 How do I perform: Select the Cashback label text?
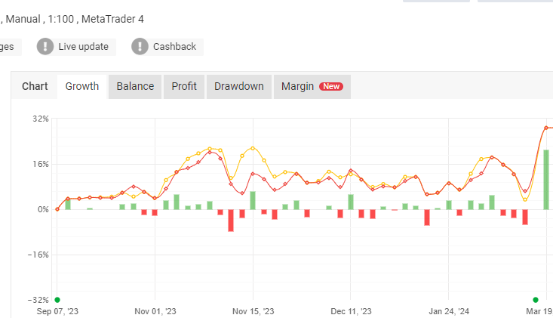coord(174,47)
